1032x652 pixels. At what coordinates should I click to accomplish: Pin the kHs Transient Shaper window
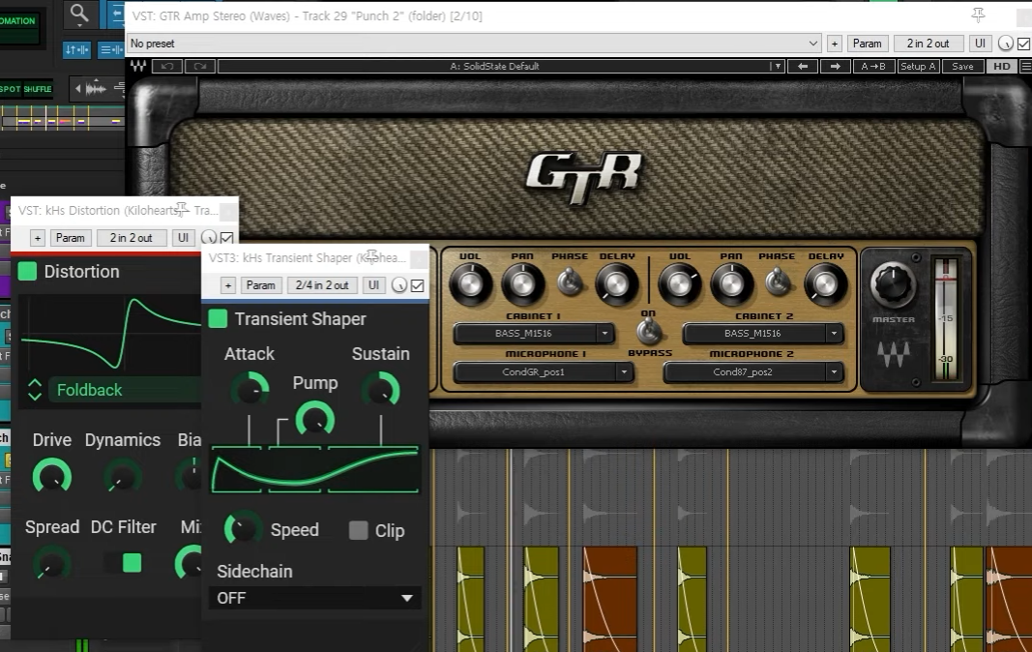[x=371, y=257]
